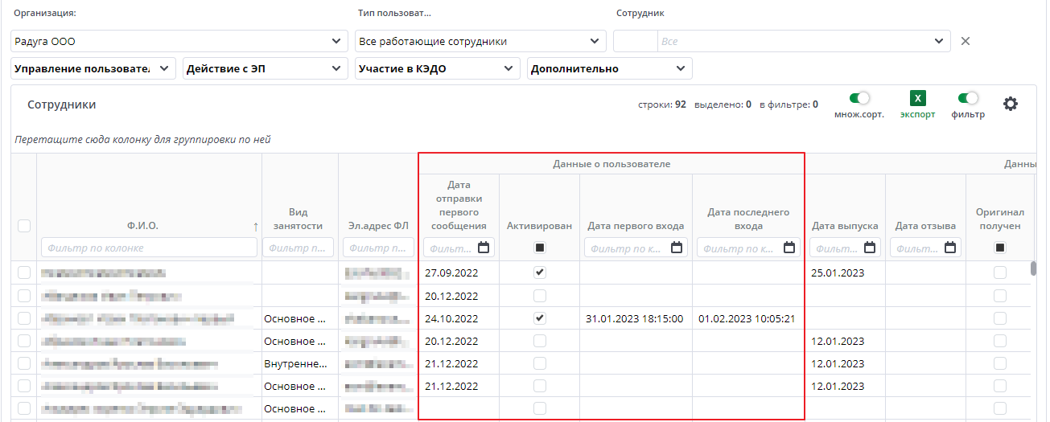Image resolution: width=1050 pixels, height=422 pixels.
Task: Click Дата первого входа column header
Action: 636,226
